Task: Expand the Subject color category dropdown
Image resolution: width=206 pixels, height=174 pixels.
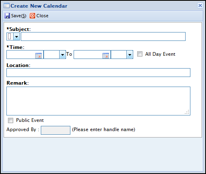Action: 16,36
